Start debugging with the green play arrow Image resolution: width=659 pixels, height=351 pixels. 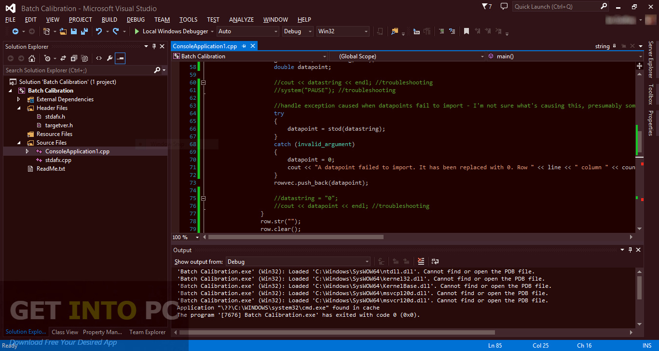[137, 31]
